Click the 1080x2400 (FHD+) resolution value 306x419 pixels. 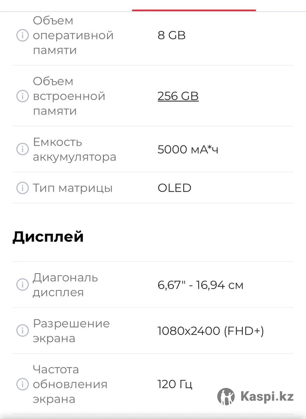[211, 331]
